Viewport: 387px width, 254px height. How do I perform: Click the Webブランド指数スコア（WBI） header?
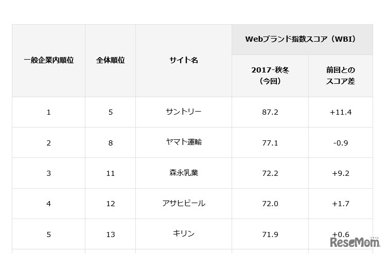pos(302,39)
